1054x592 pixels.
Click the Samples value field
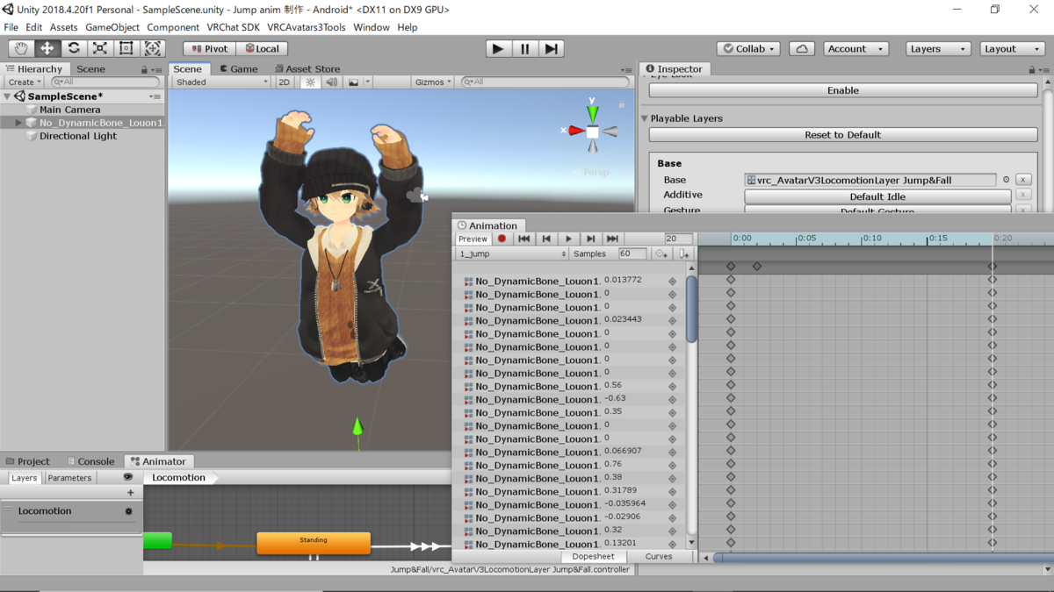[x=632, y=253]
